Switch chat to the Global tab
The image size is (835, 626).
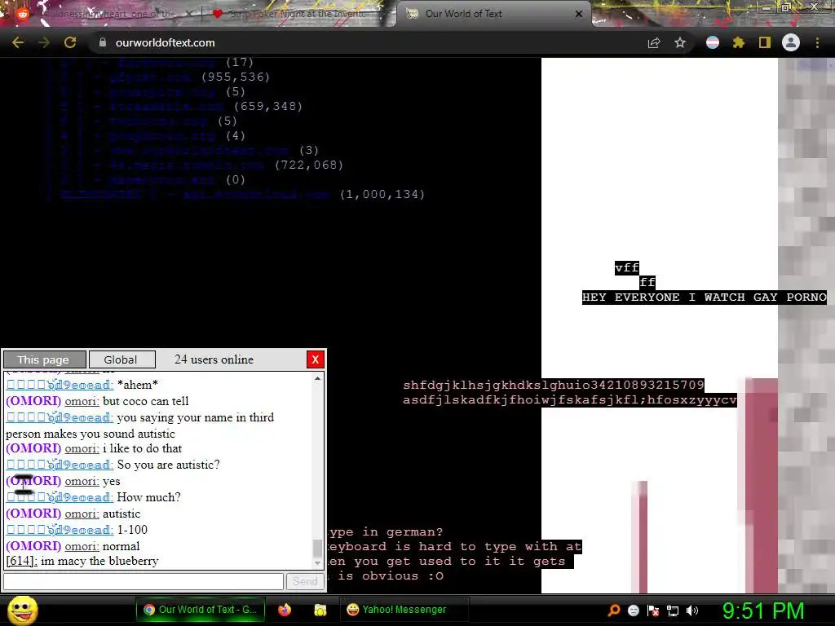coord(122,359)
